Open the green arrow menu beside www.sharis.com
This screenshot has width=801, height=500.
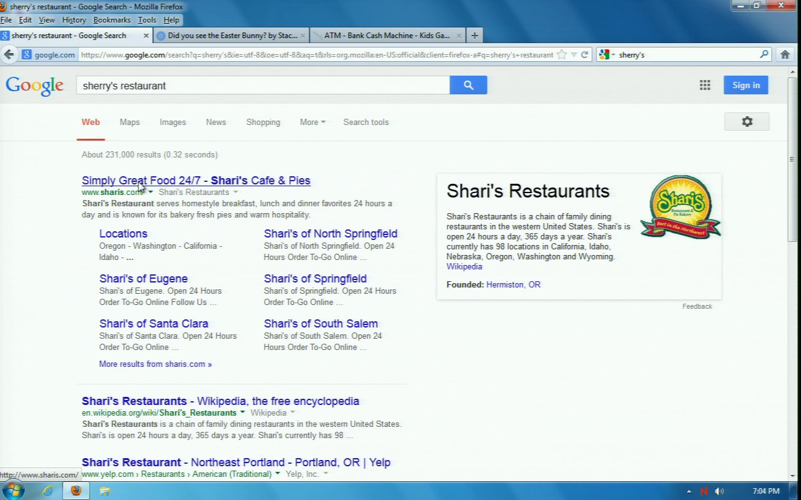point(150,192)
